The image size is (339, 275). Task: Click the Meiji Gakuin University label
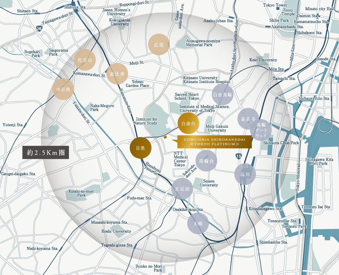click(217, 128)
